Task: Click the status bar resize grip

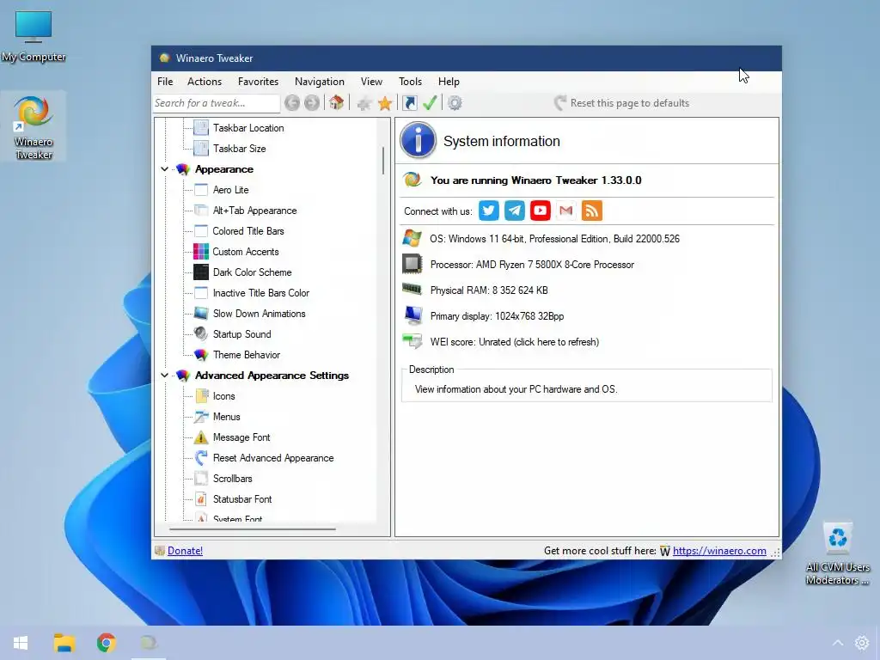Action: click(775, 553)
